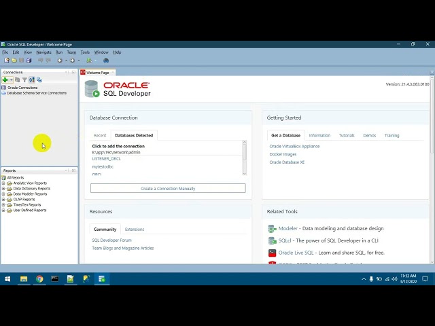Expand Data Dictionary Reports node

coord(3,189)
